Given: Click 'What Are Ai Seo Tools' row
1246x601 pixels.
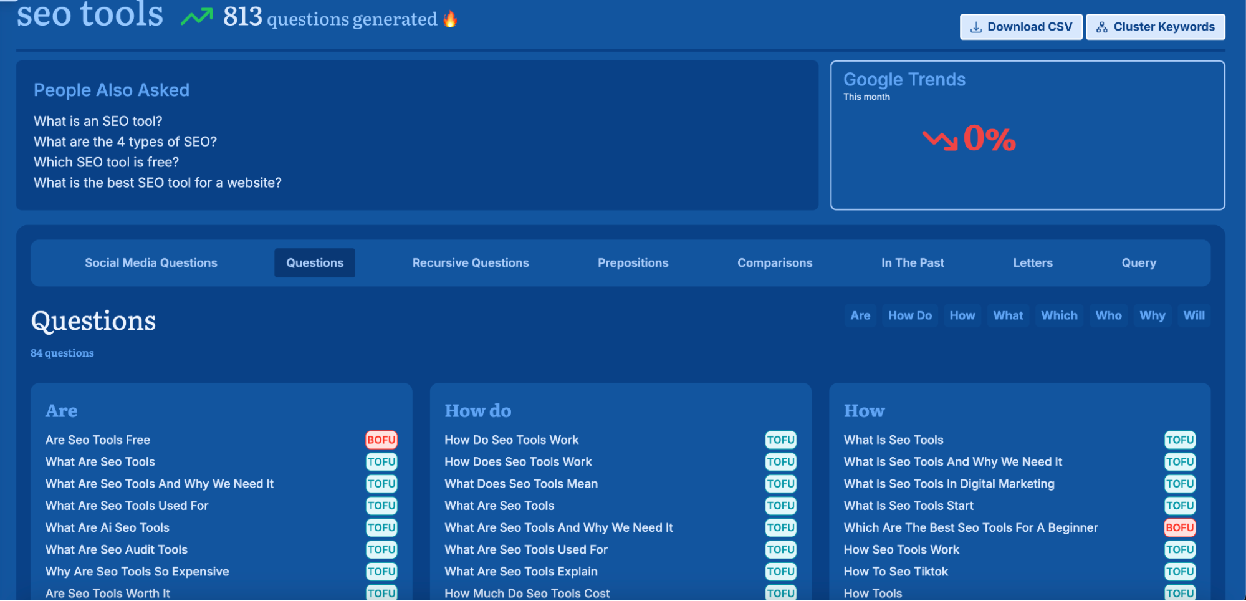Looking at the screenshot, I should point(221,528).
